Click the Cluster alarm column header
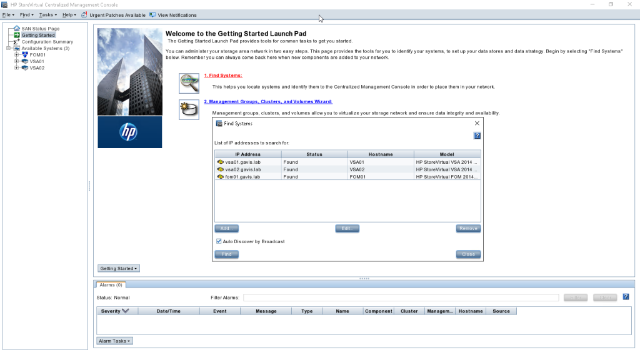Image resolution: width=640 pixels, height=352 pixels. pyautogui.click(x=409, y=311)
